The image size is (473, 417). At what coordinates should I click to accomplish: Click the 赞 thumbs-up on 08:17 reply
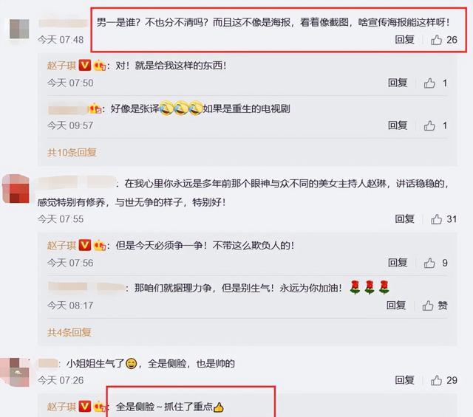pos(435,306)
